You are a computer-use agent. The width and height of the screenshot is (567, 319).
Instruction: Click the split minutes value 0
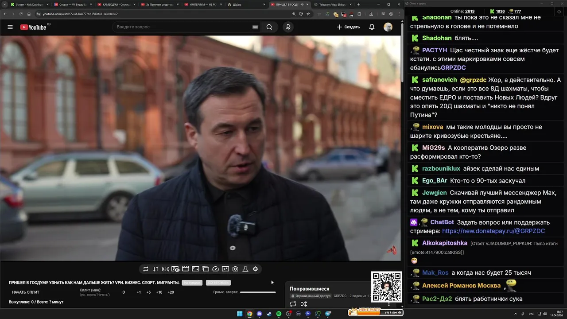click(x=124, y=292)
